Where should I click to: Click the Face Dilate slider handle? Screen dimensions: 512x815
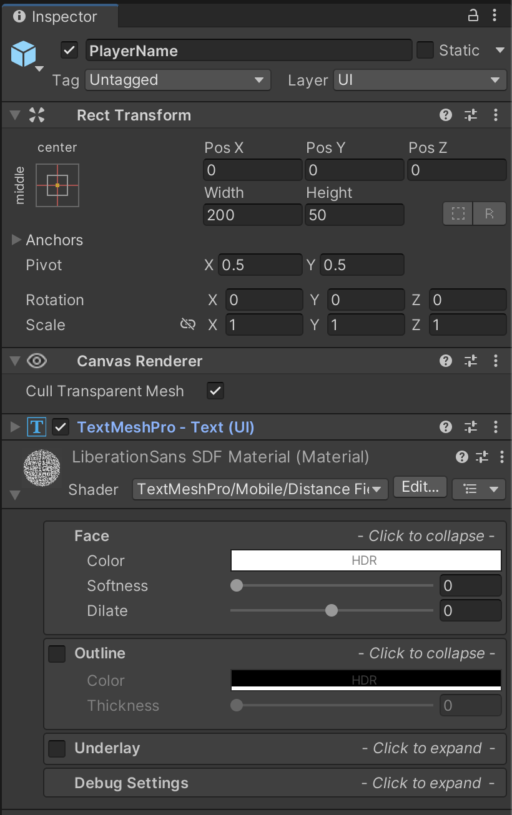[332, 610]
